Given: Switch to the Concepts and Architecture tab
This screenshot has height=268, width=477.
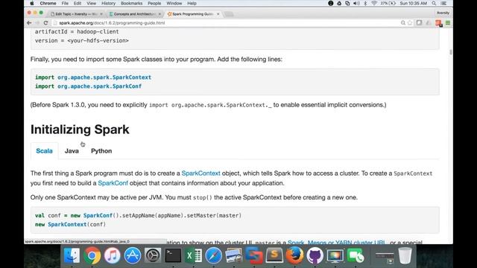Looking at the screenshot, I should pyautogui.click(x=134, y=14).
